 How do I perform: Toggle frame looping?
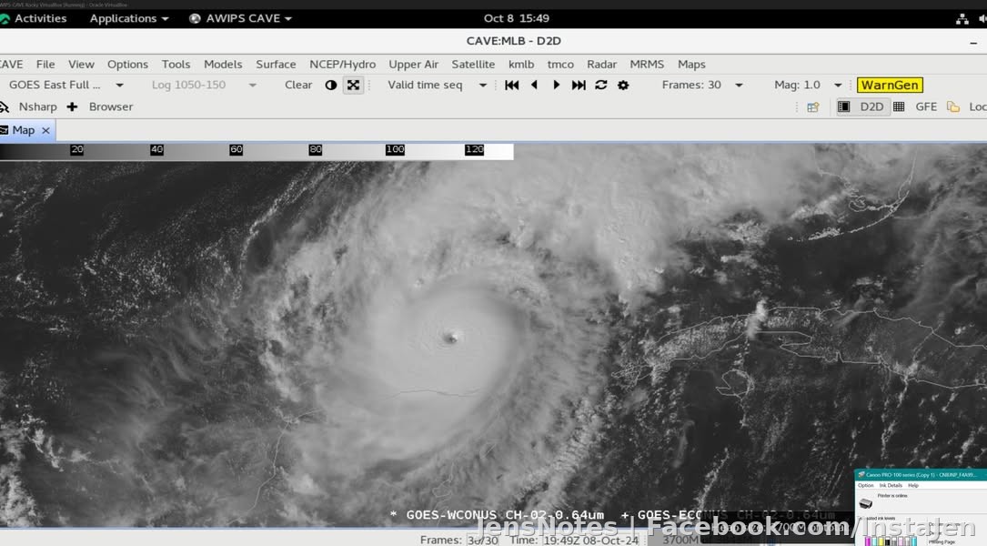coord(601,85)
